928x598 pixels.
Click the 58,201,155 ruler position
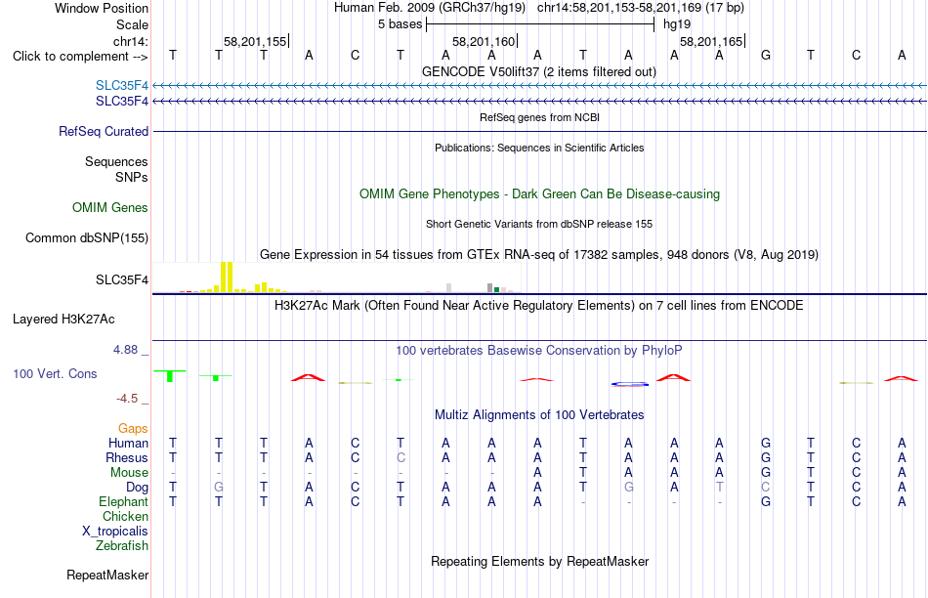tap(255, 41)
